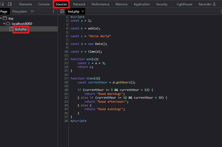Click the file icon next to test.php
This screenshot has width=222, height=147.
[x=11, y=29]
